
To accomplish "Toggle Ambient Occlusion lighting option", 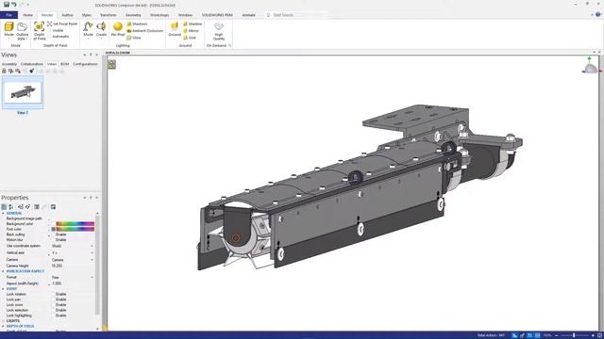I will 144,31.
